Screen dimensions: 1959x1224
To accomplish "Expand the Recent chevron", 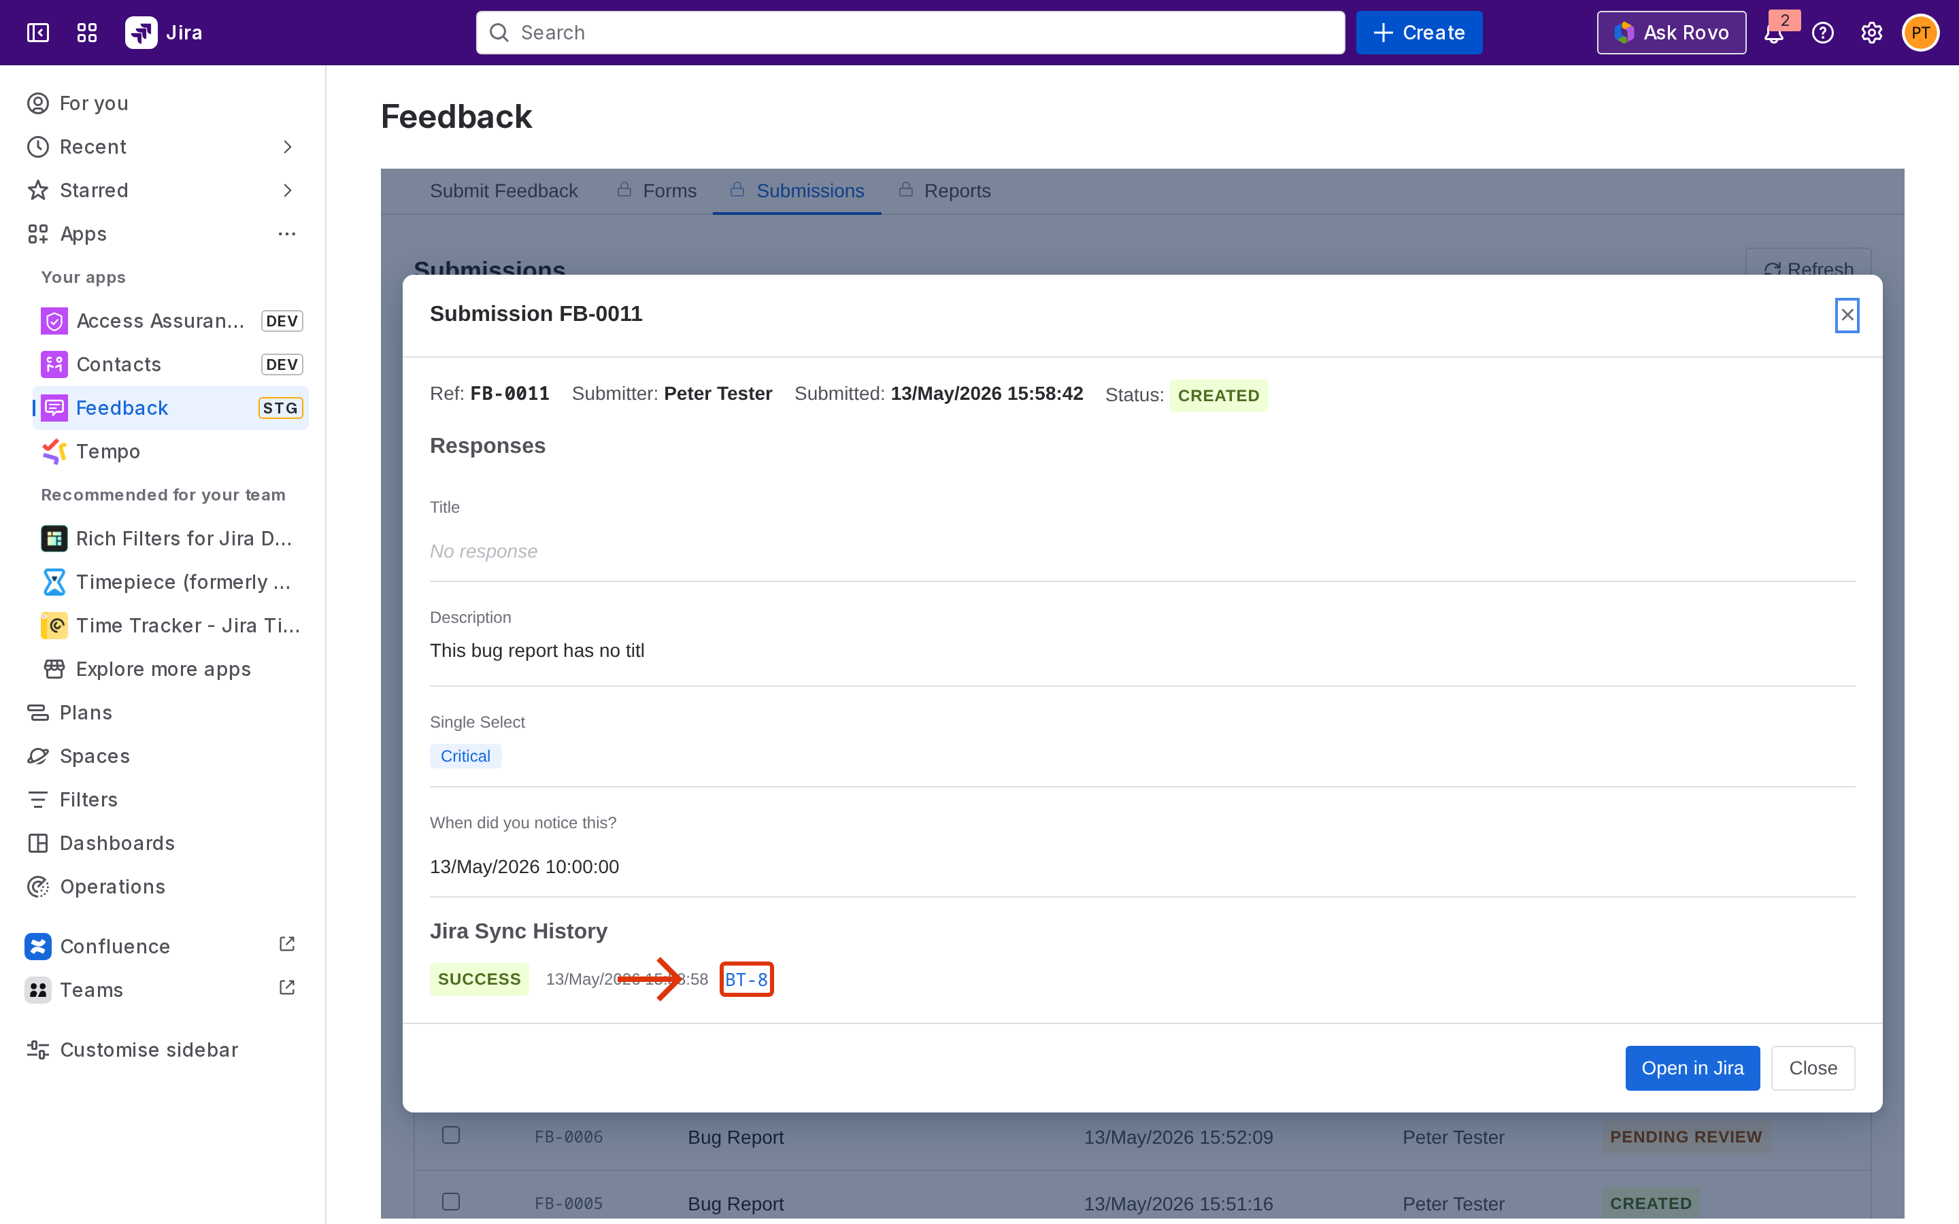I will 287,146.
